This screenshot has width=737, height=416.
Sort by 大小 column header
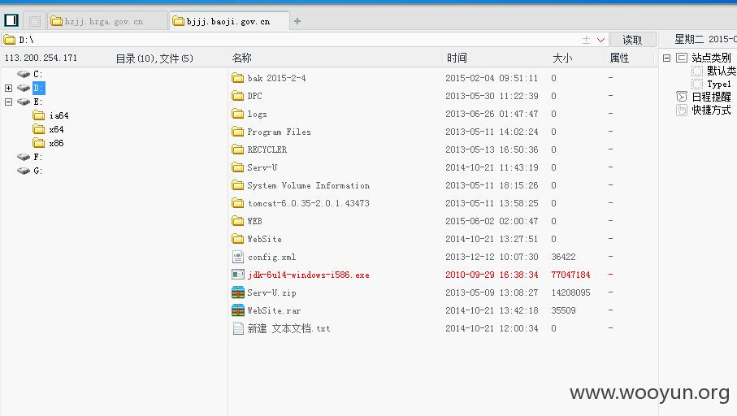(x=562, y=58)
